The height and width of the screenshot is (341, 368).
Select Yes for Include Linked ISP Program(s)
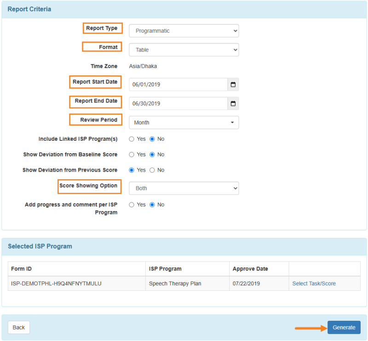click(131, 139)
